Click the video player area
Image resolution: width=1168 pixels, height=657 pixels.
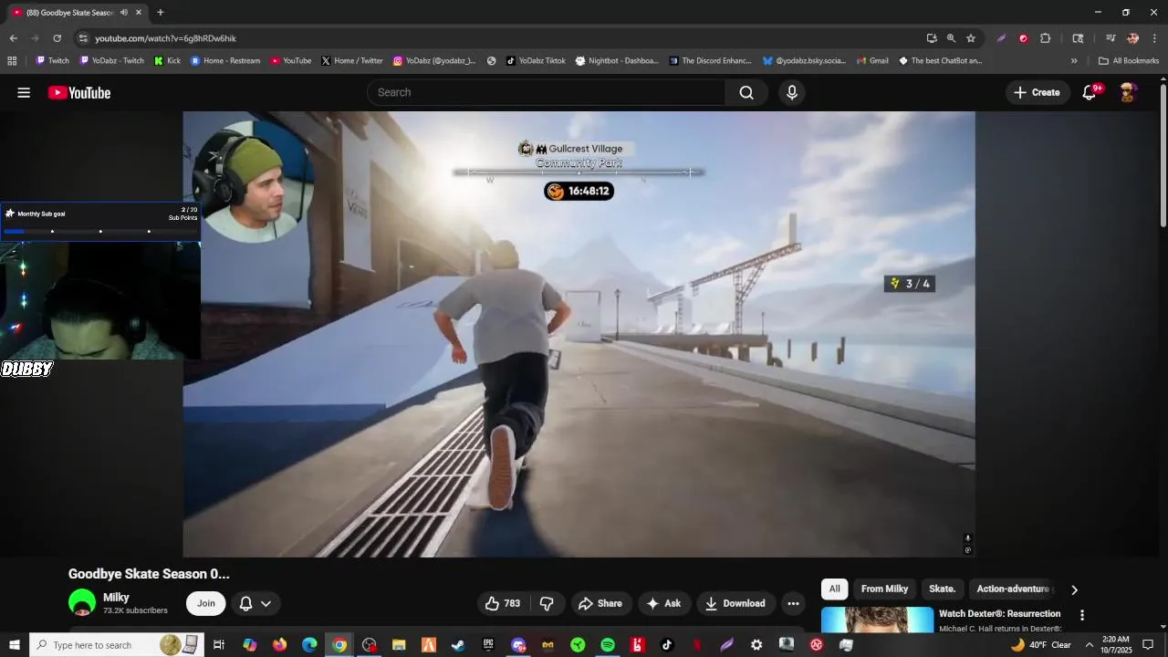click(x=579, y=334)
